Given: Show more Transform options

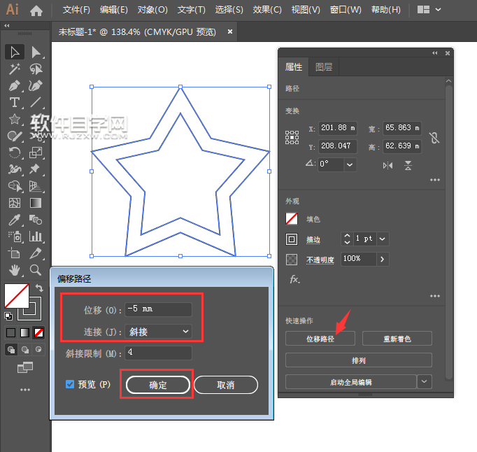Looking at the screenshot, I should (435, 180).
